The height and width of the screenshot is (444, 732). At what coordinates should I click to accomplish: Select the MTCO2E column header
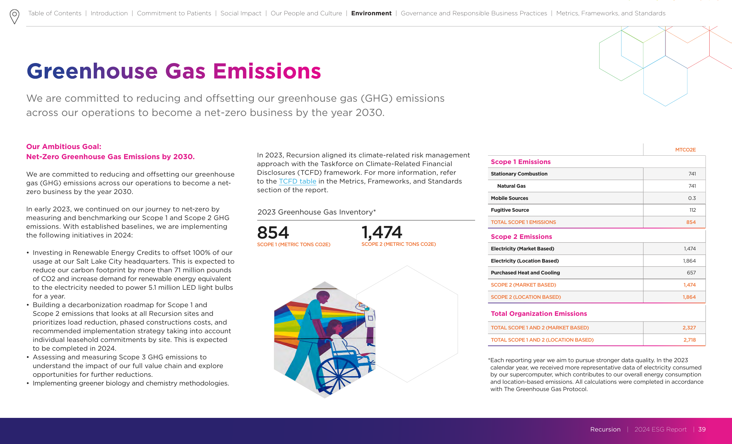685,150
